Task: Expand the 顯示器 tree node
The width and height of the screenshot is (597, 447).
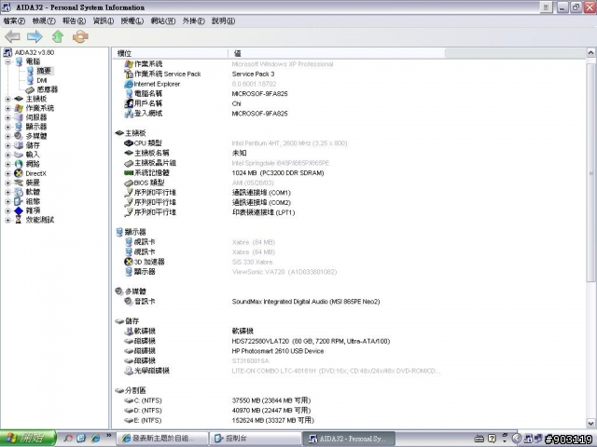Action: (7, 127)
